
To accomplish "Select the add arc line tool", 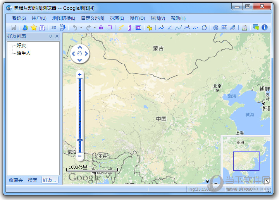I will coord(187,27).
